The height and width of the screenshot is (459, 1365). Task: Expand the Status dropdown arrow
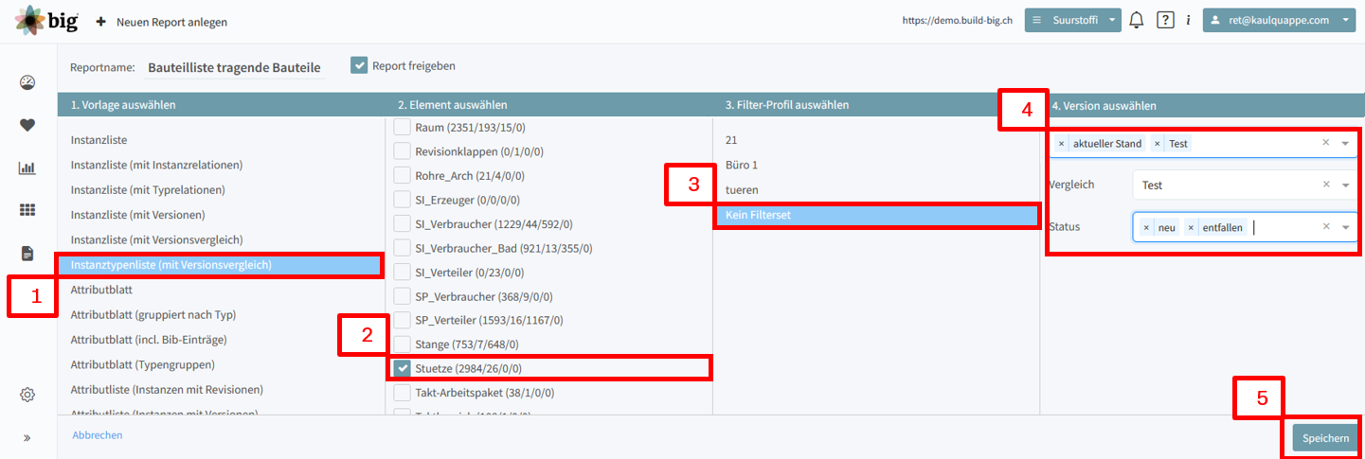[1345, 228]
